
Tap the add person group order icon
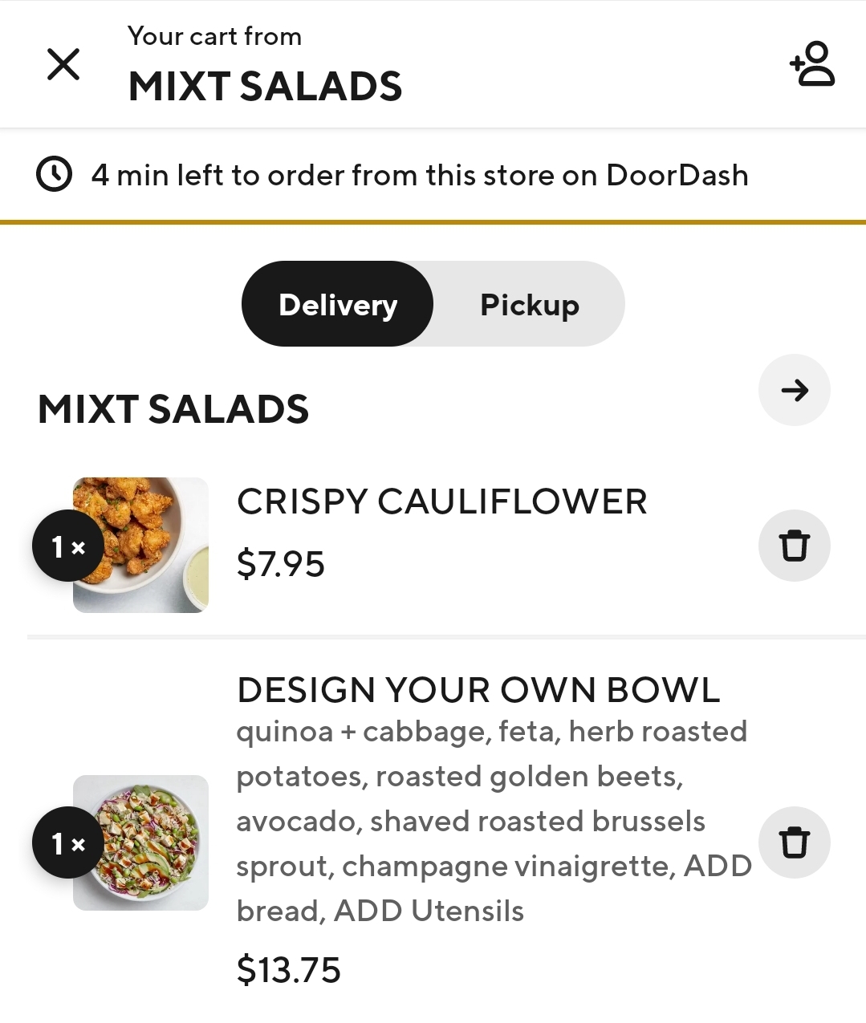812,64
